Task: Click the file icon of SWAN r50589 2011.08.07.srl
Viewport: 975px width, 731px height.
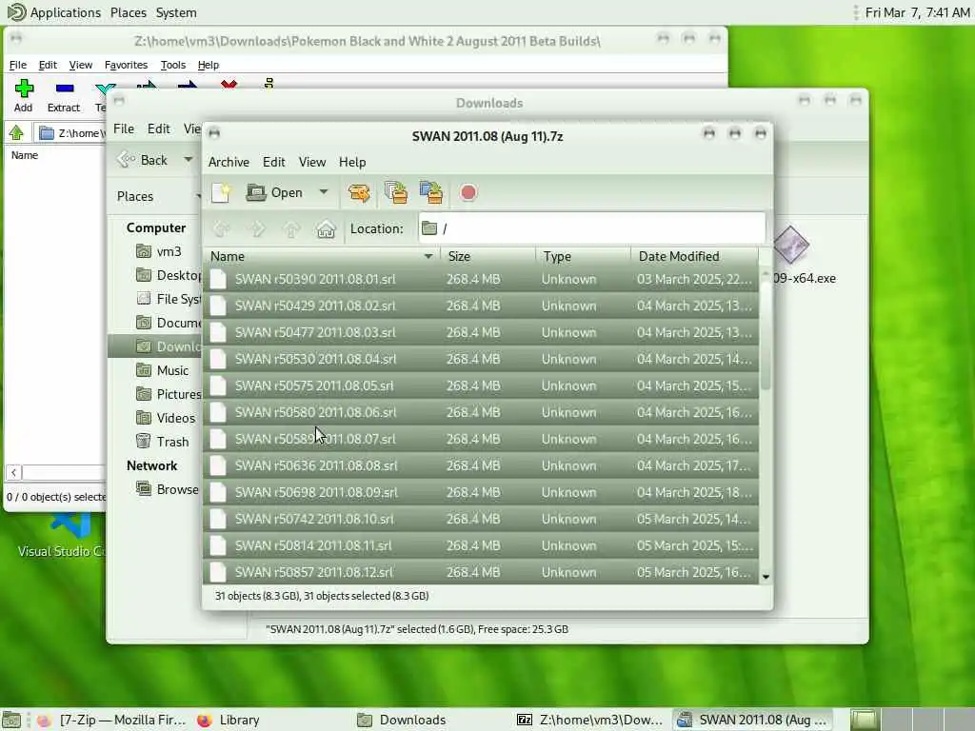Action: click(218, 439)
